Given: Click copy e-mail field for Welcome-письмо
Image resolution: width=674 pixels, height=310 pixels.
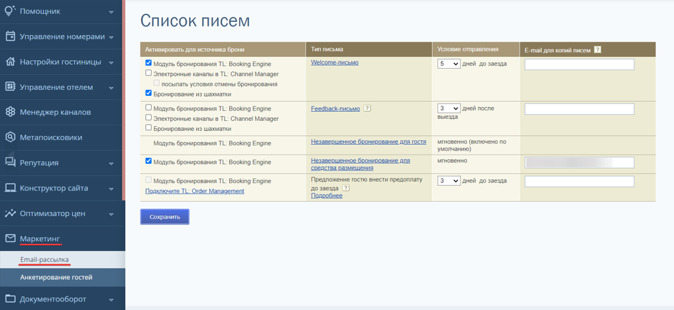Looking at the screenshot, I should point(579,64).
